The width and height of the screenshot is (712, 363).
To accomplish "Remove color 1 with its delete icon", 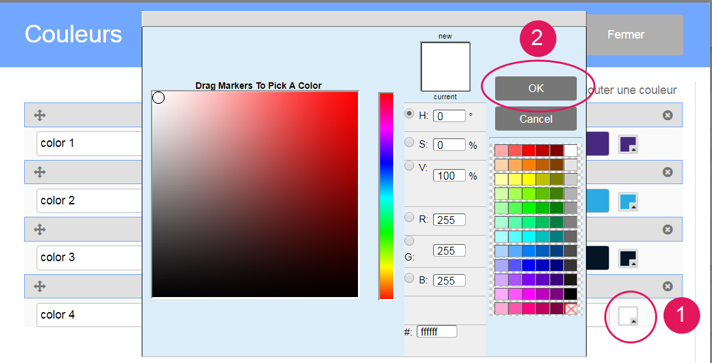I will tap(668, 116).
